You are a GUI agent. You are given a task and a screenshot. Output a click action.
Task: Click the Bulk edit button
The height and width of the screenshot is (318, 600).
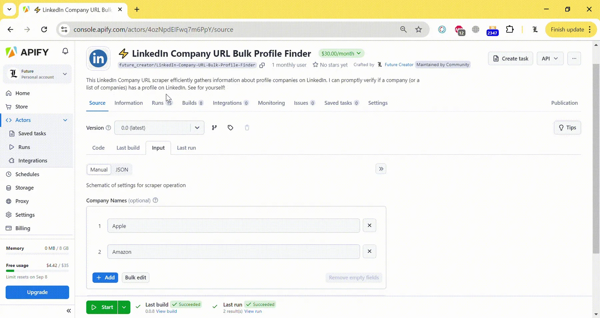tap(136, 278)
